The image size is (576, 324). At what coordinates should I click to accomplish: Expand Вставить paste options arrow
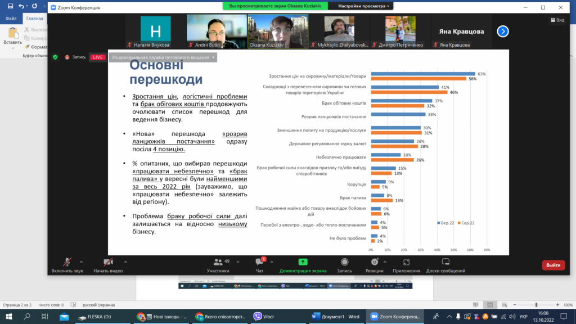(13, 48)
